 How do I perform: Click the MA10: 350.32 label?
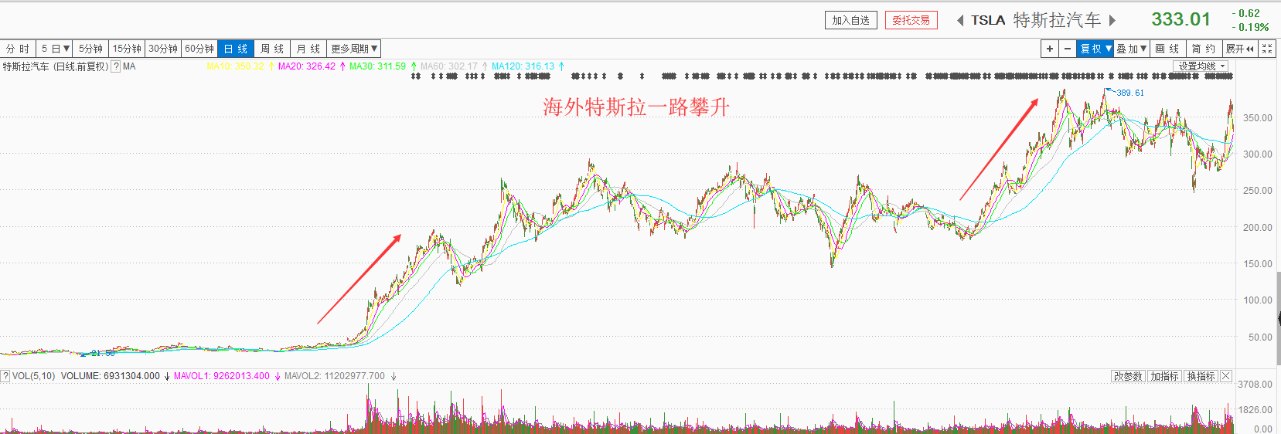(x=236, y=66)
